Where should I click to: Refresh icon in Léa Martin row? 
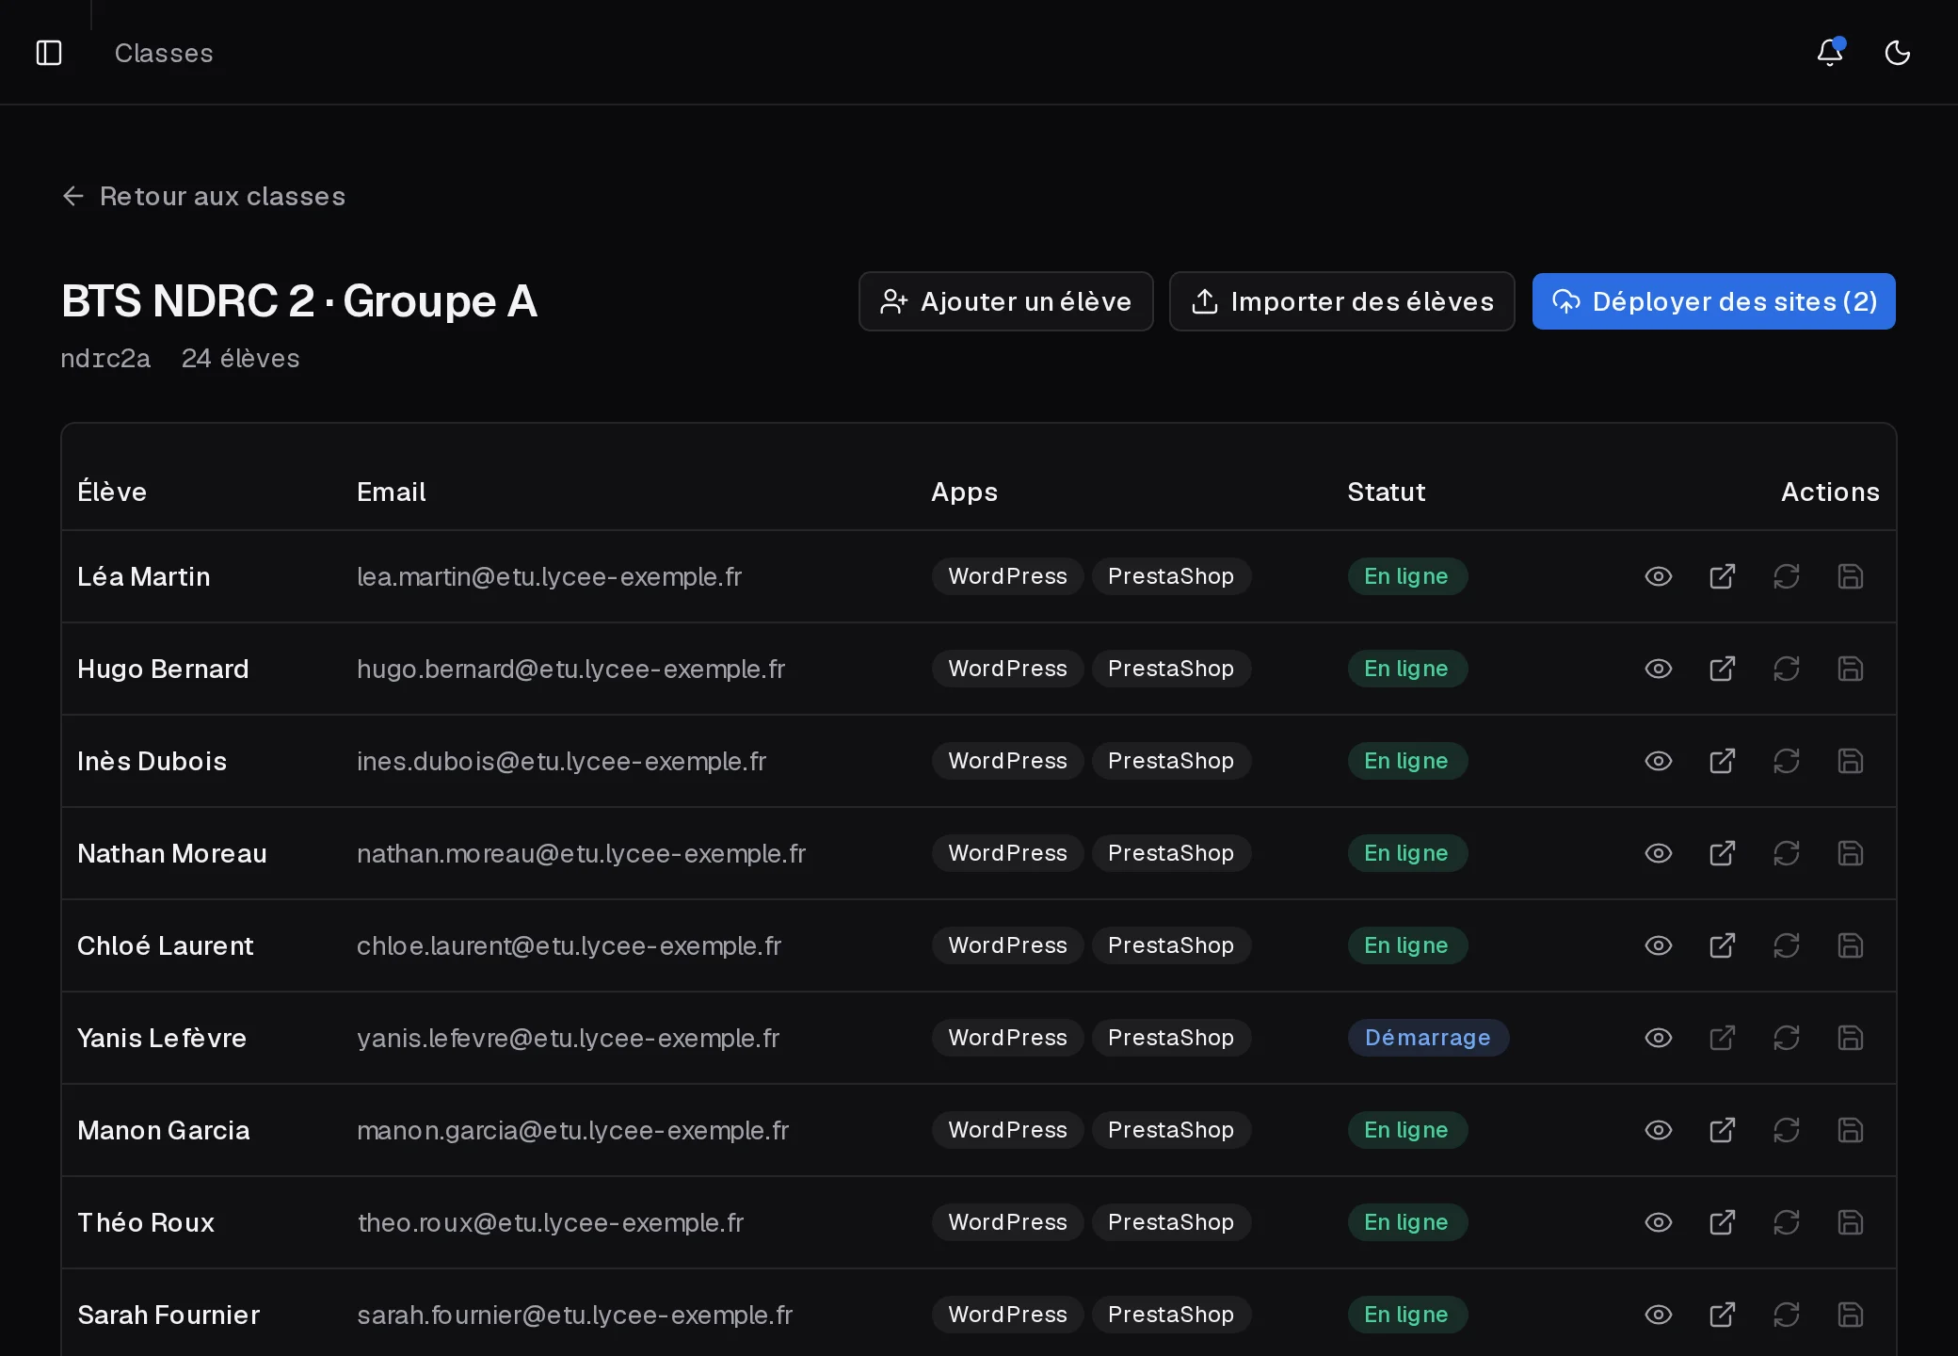point(1787,576)
